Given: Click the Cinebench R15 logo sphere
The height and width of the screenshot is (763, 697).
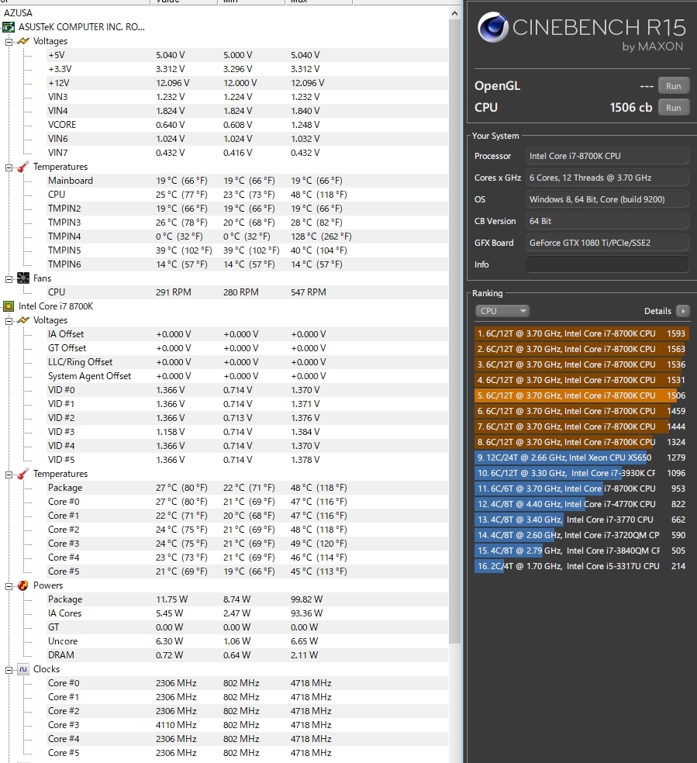Looking at the screenshot, I should click(492, 28).
